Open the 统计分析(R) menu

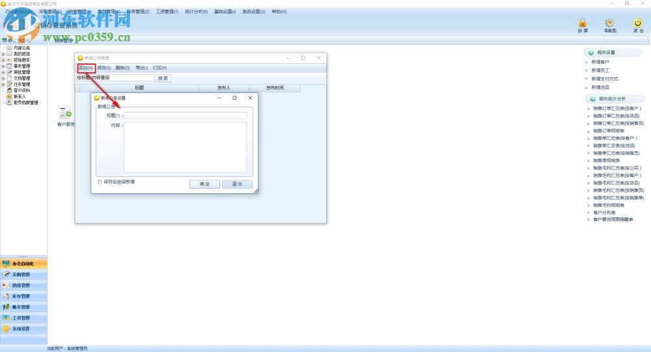[196, 12]
